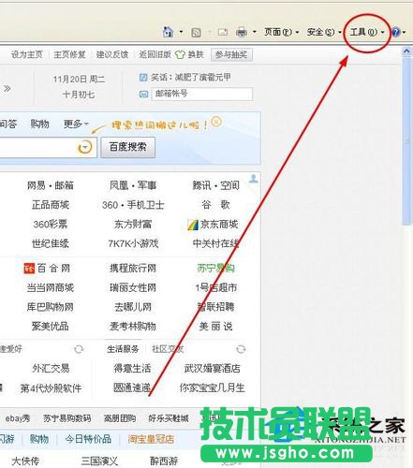Open the 7K7K小游戏 link
This screenshot has width=413, height=468.
tap(133, 243)
